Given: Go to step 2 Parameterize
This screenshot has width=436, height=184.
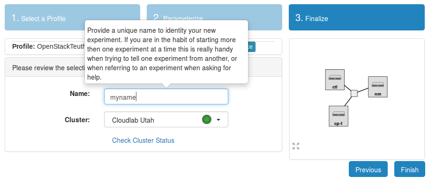Looking at the screenshot, I should [x=214, y=17].
